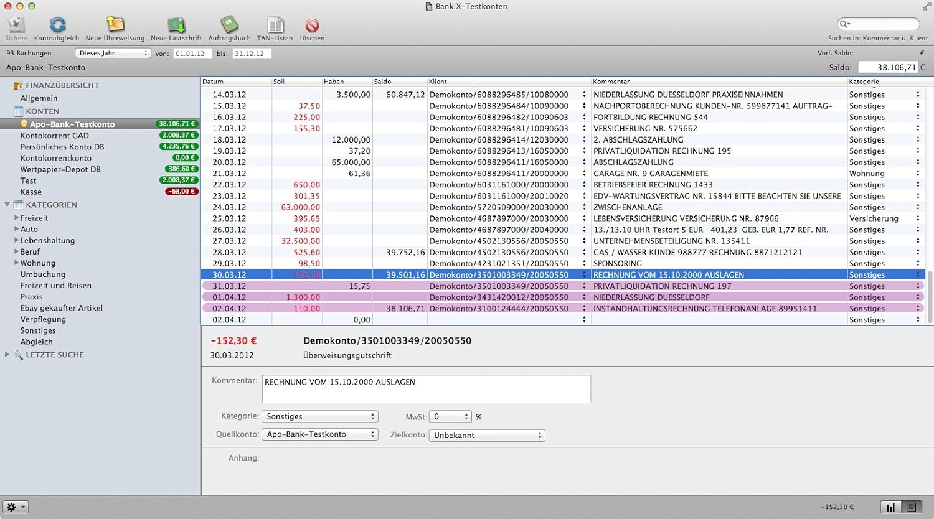The width and height of the screenshot is (934, 519).
Task: Expand the Lebenshaltung category
Action: pos(17,240)
